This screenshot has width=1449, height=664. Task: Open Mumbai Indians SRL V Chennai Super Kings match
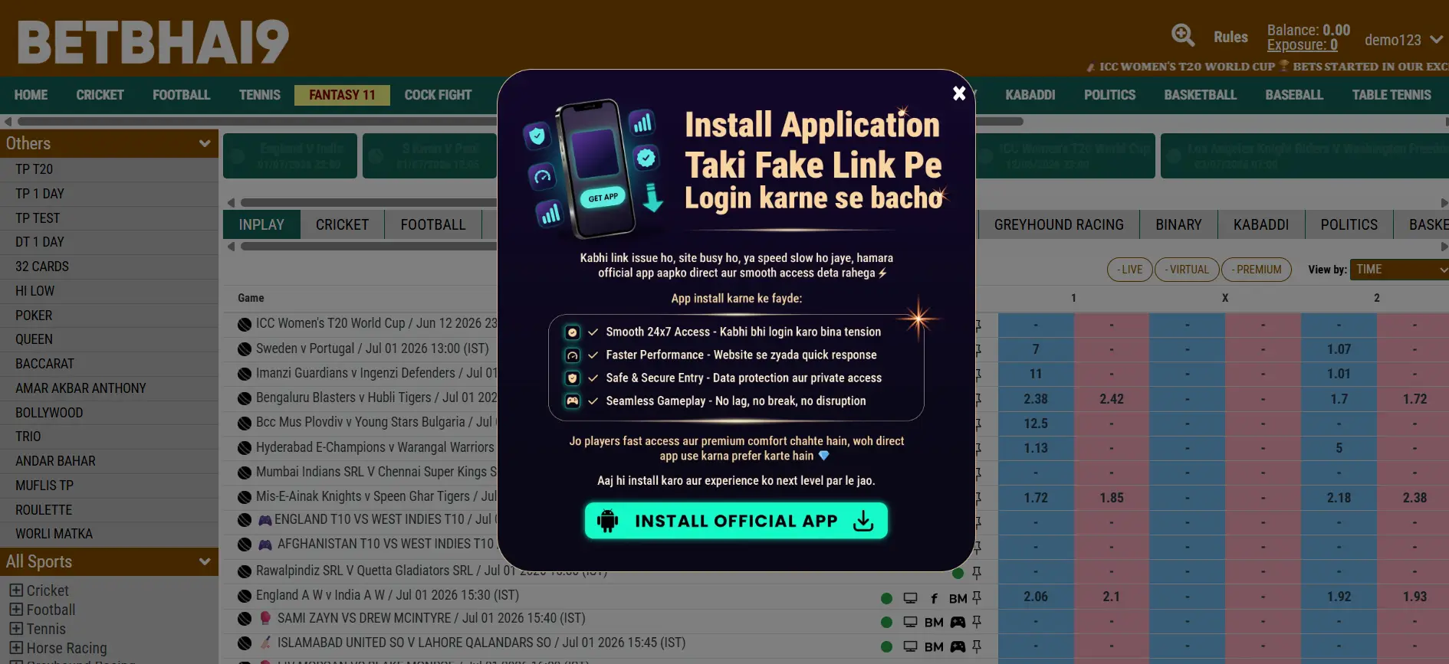coord(376,472)
